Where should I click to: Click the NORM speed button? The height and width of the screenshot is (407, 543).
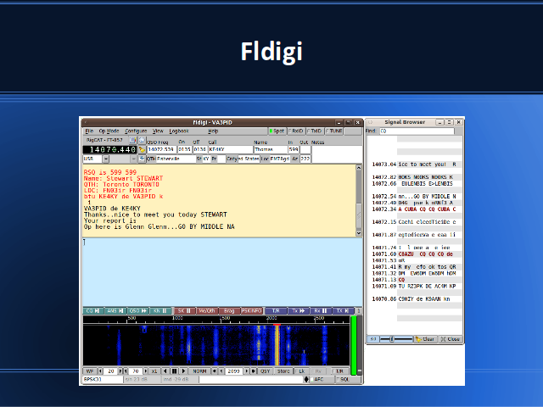pyautogui.click(x=199, y=371)
